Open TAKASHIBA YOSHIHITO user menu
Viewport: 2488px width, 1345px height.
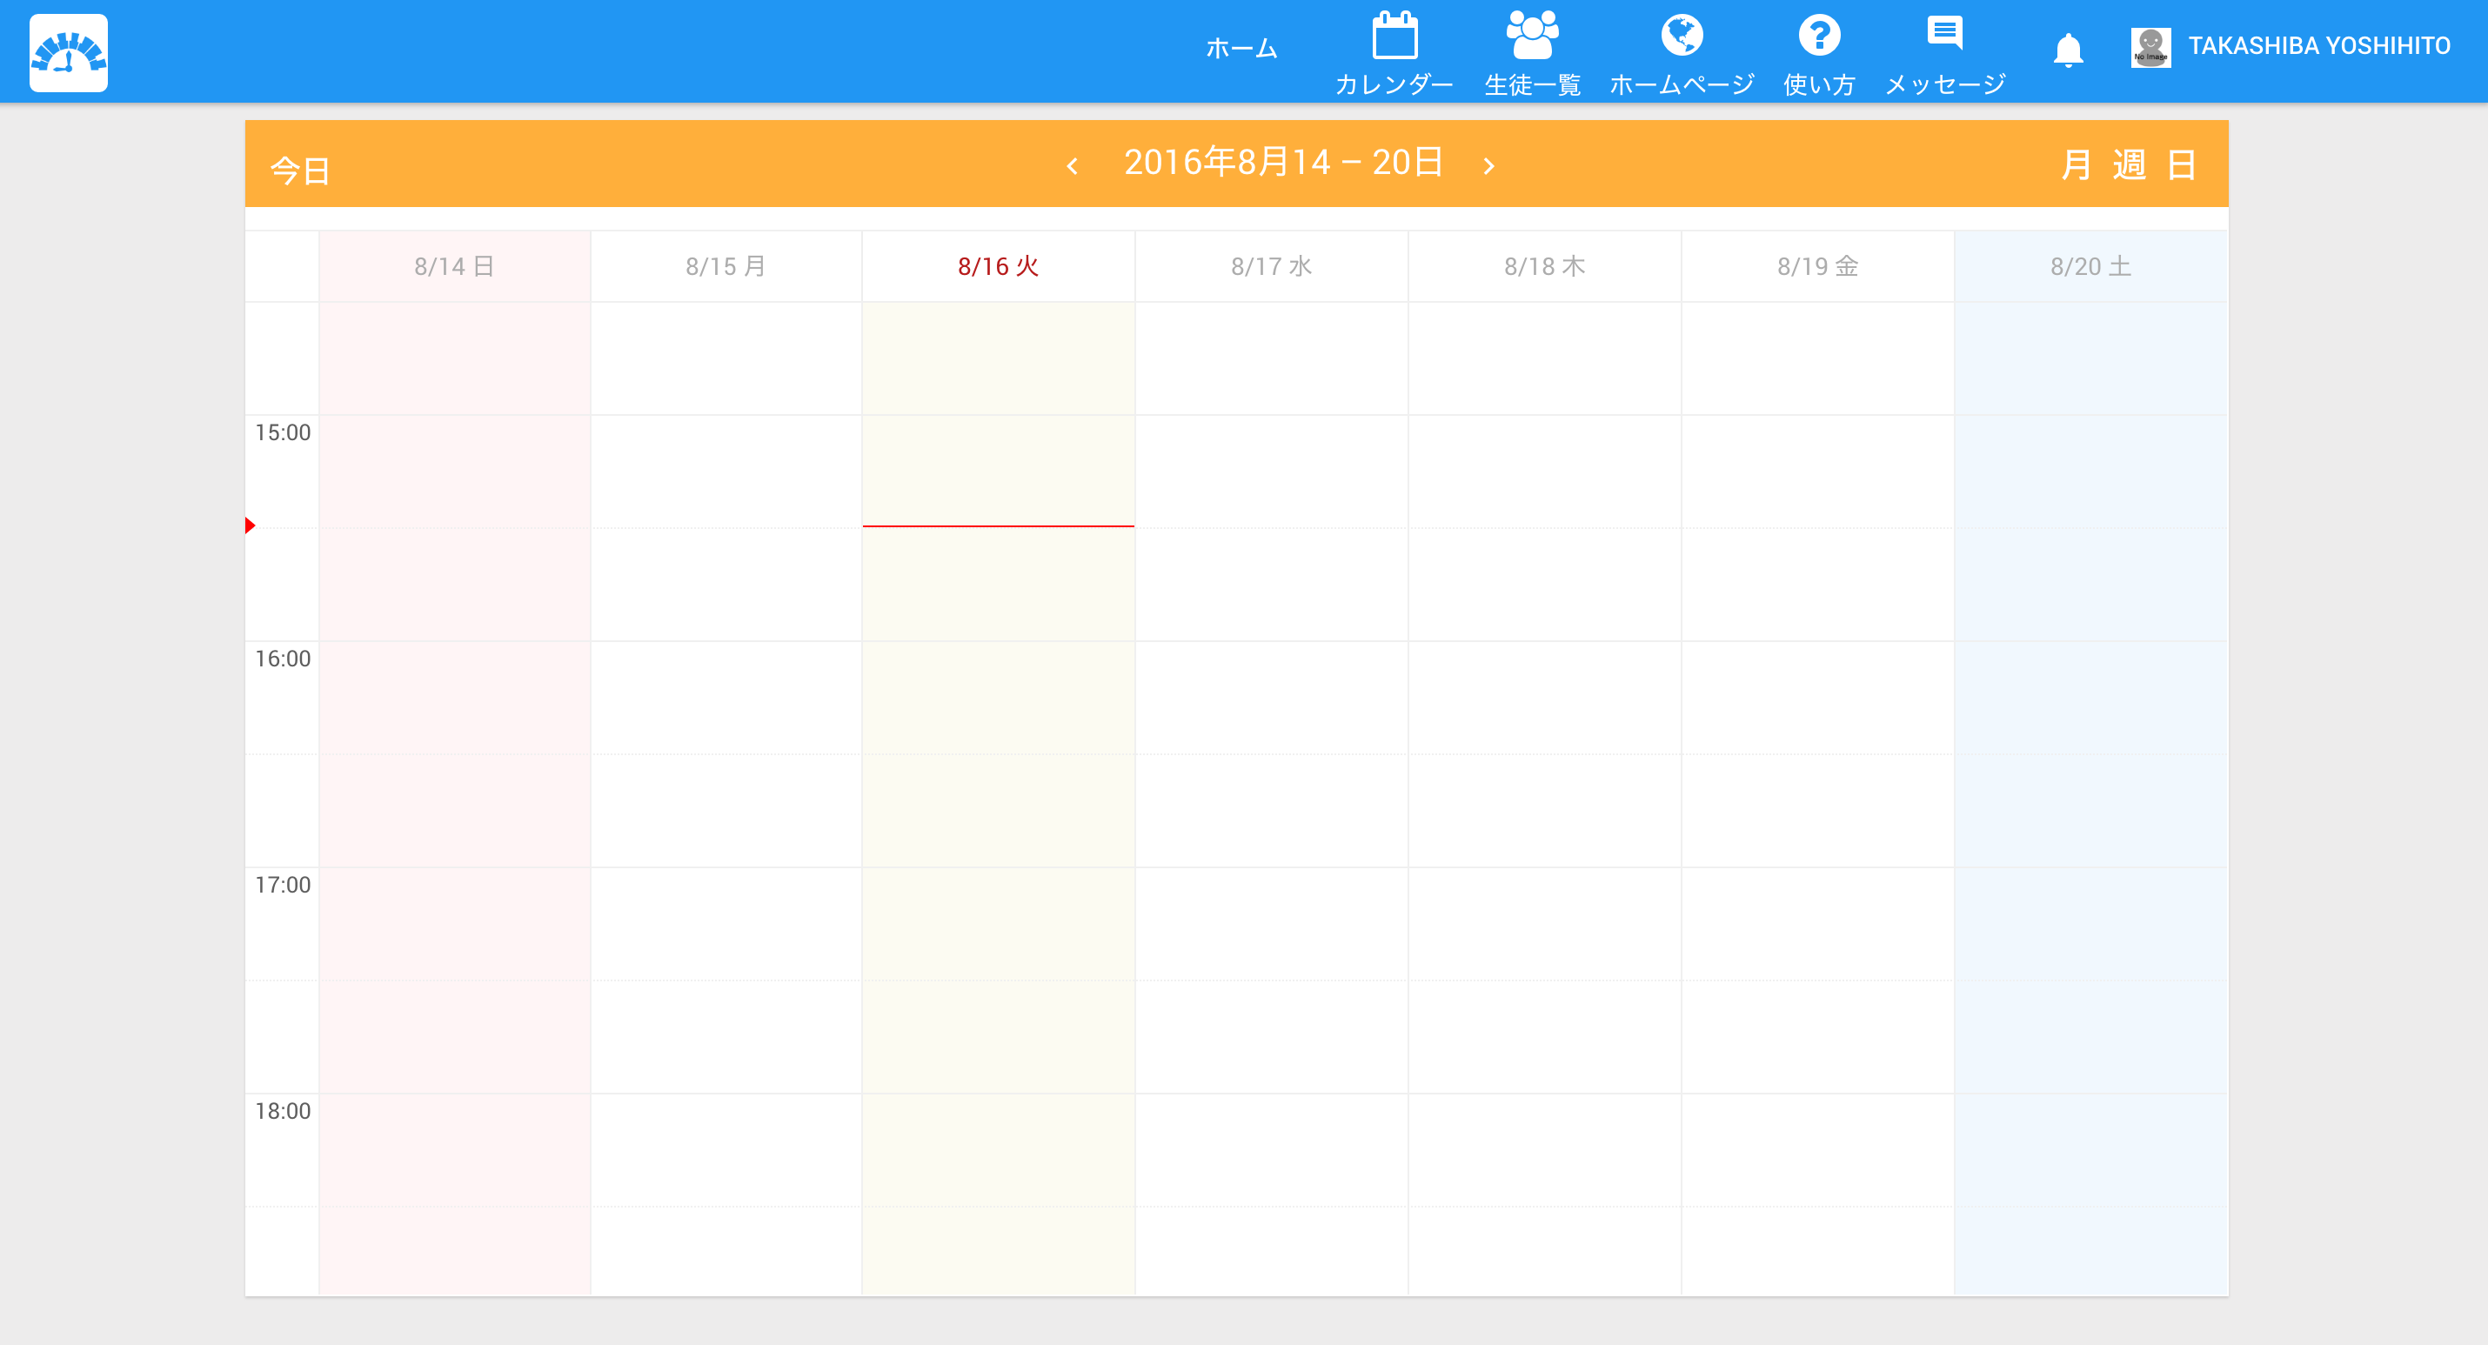point(2318,46)
